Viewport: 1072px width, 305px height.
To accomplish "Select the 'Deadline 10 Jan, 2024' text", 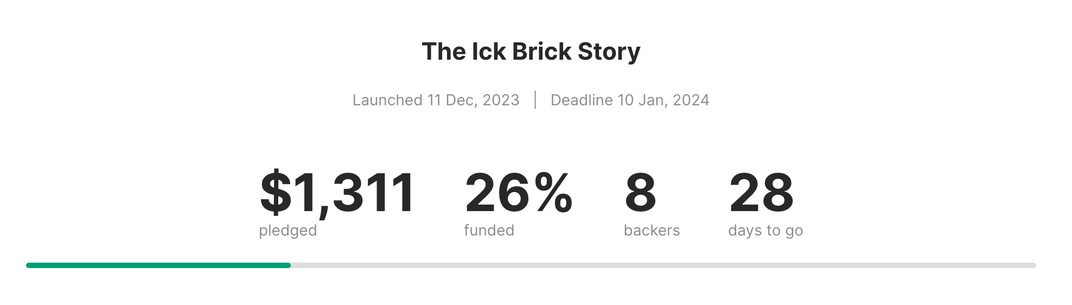I will [630, 100].
